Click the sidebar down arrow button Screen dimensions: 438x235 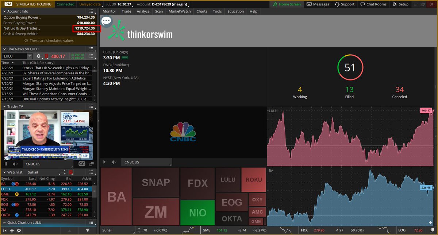point(88,231)
